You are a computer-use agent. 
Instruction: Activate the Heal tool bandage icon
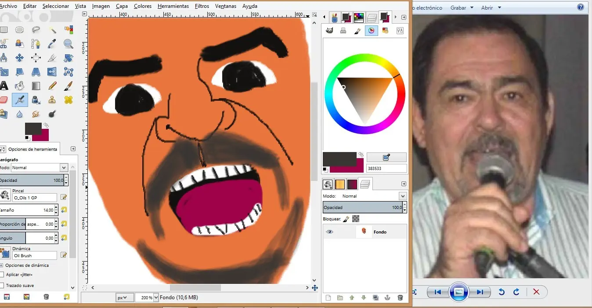coord(68,100)
